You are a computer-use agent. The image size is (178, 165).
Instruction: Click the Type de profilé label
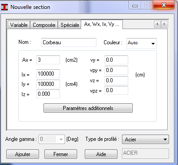[102, 139]
